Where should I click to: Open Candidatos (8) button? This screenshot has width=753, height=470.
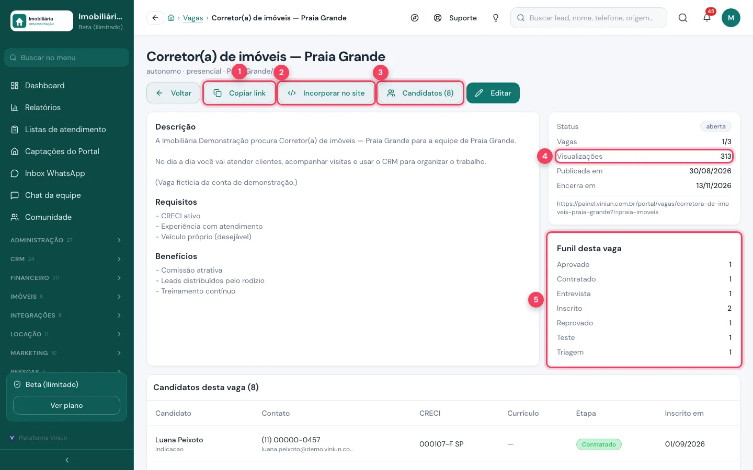[420, 93]
